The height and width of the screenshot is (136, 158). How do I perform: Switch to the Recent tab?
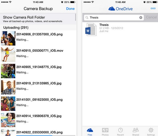(121, 132)
